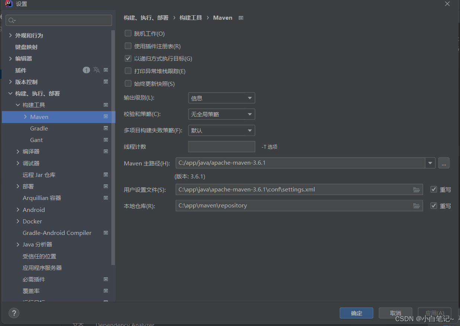Browse folder icon for 本地仓库 field
The height and width of the screenshot is (326, 460).
416,206
